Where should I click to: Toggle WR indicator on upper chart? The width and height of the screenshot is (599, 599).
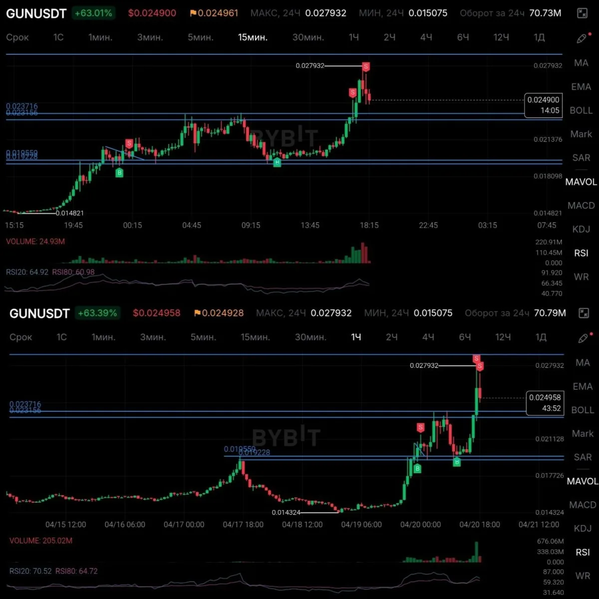581,277
